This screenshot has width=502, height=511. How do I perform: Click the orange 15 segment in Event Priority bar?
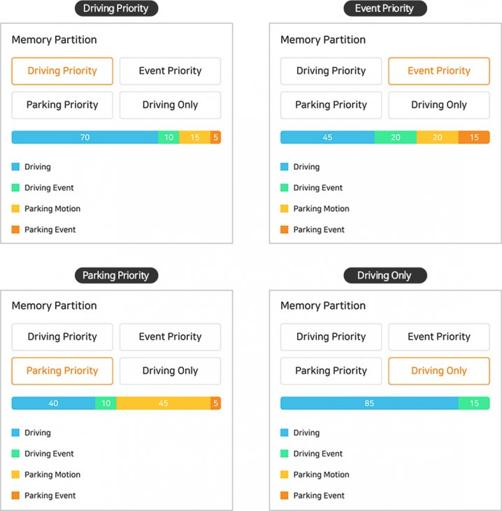point(474,137)
